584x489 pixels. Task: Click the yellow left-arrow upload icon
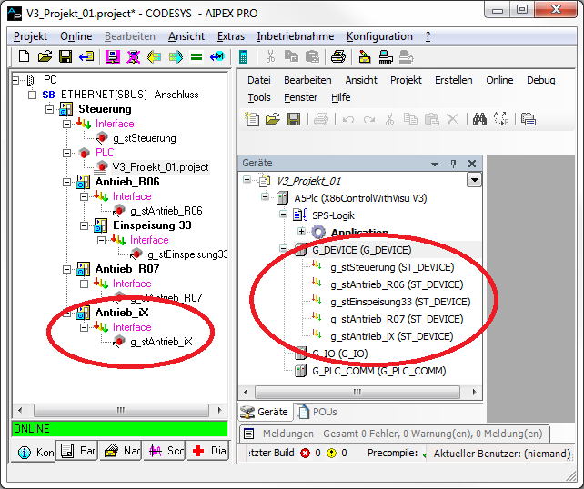pos(155,56)
